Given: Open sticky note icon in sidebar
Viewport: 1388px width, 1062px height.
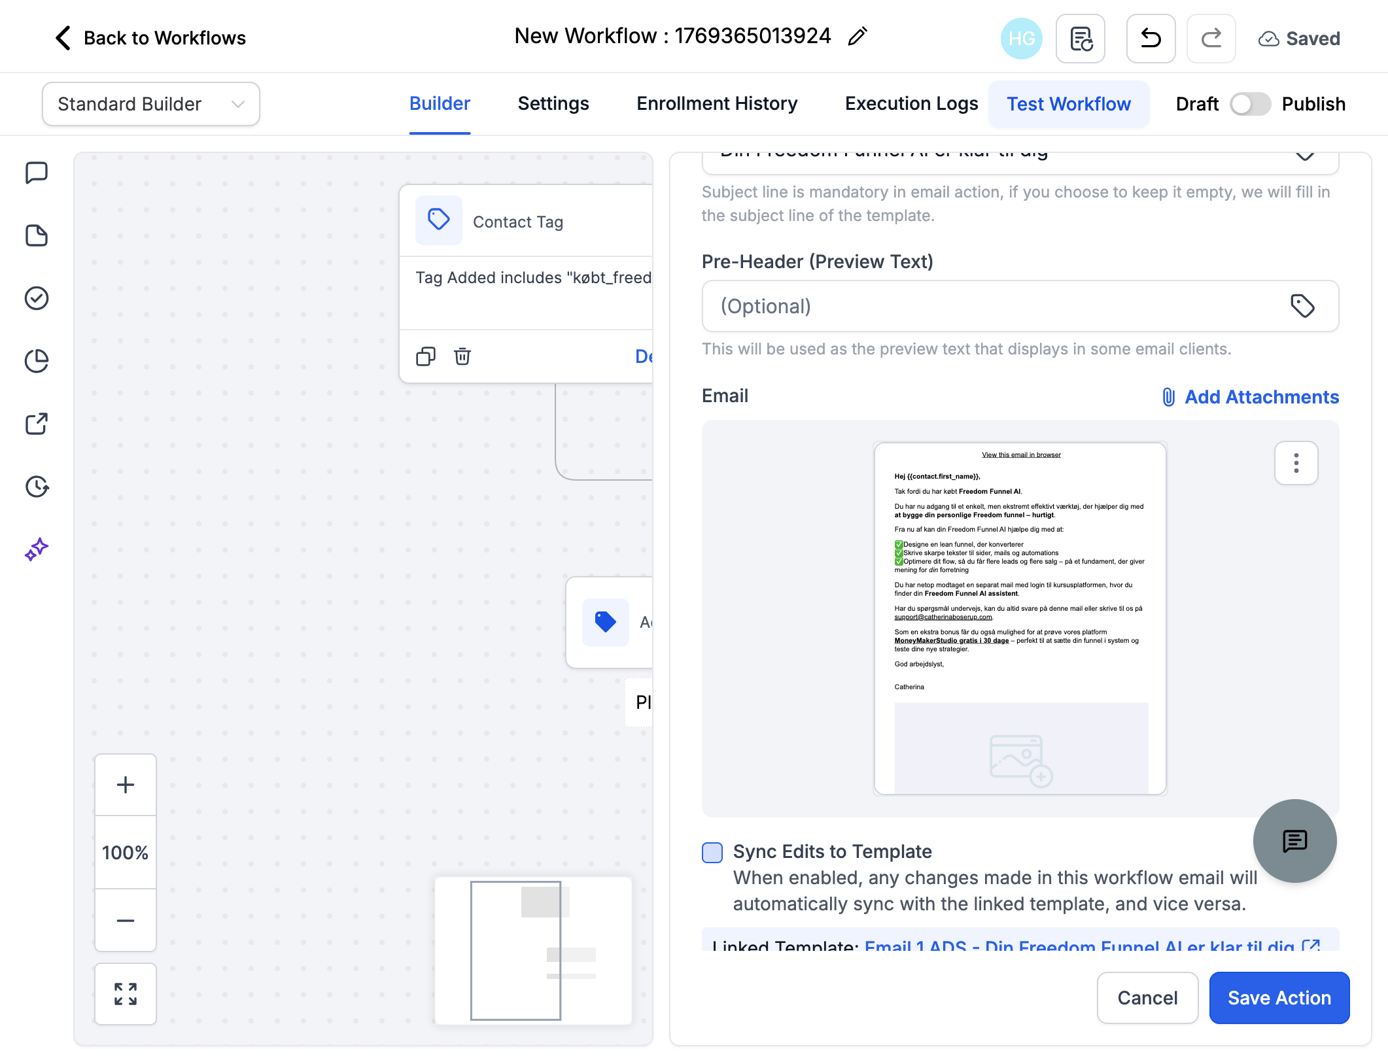Looking at the screenshot, I should coord(37,235).
